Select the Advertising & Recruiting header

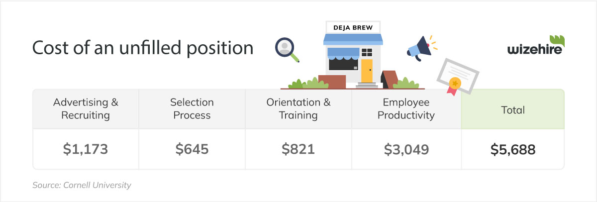click(86, 108)
